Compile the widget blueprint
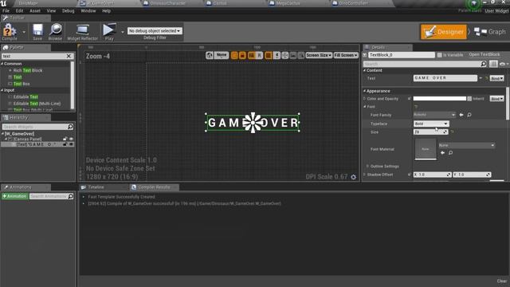 [x=10, y=32]
